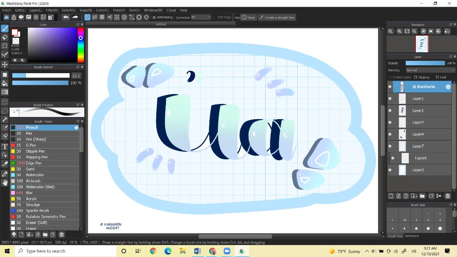The height and width of the screenshot is (257, 457).
Task: Enable the grid snap guide
Action: point(102,17)
